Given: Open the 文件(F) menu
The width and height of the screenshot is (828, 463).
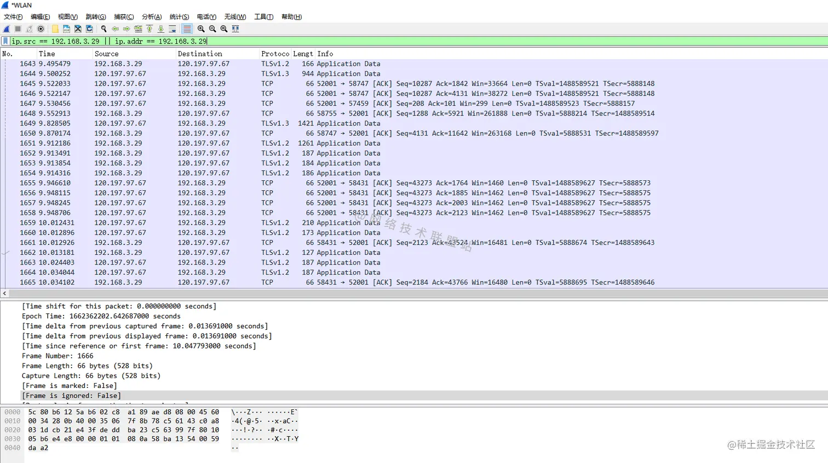Looking at the screenshot, I should pos(13,17).
